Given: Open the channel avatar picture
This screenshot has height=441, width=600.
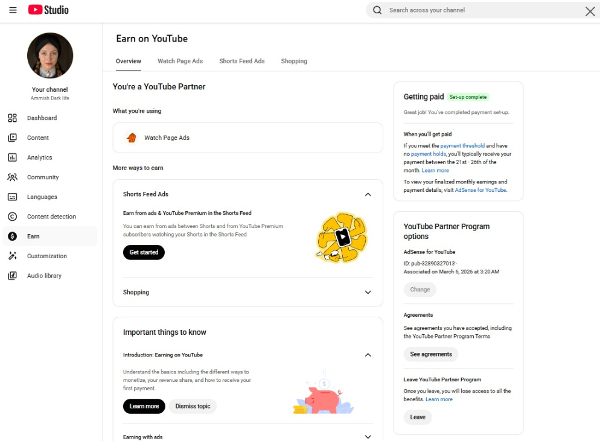Looking at the screenshot, I should click(x=50, y=56).
